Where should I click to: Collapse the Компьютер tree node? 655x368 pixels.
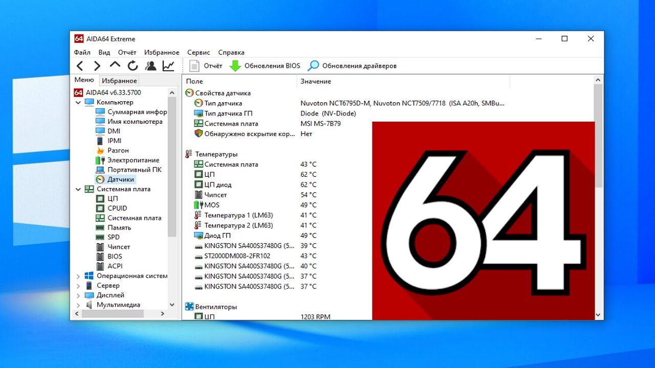[78, 102]
